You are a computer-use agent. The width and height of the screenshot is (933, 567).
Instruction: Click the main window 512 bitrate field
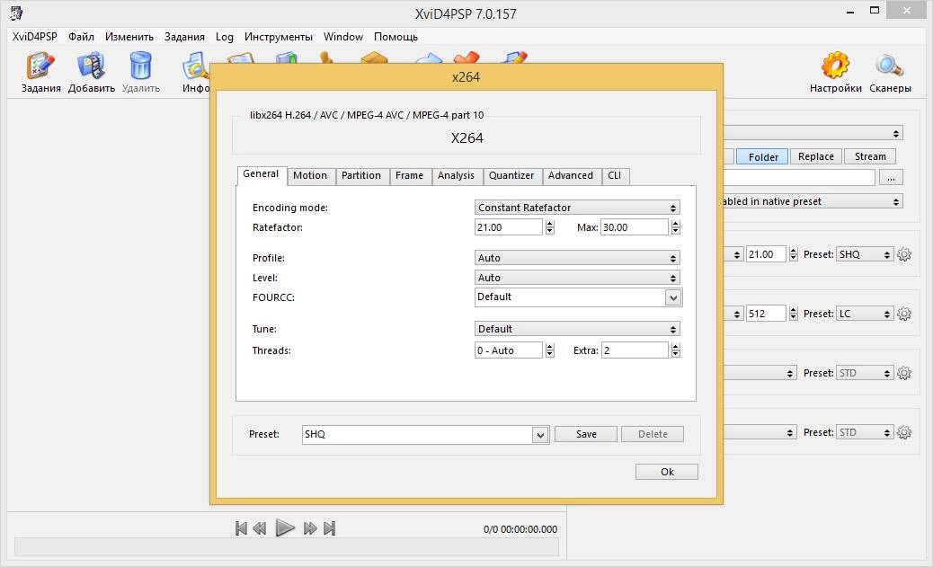(x=767, y=314)
